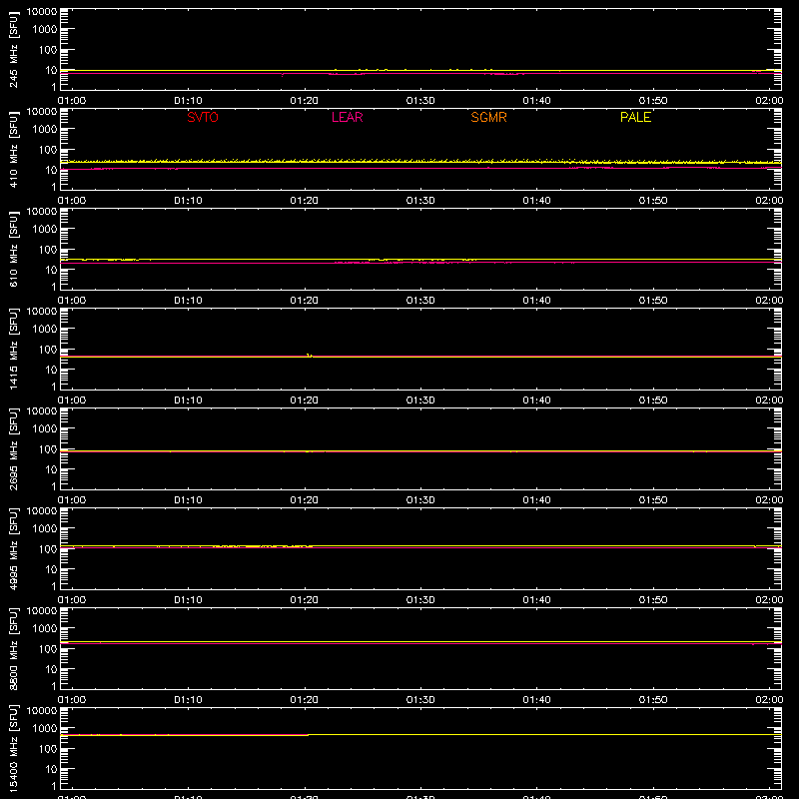Click the 01:20 time label under 610 MHz plot
The width and height of the screenshot is (799, 799).
[305, 301]
